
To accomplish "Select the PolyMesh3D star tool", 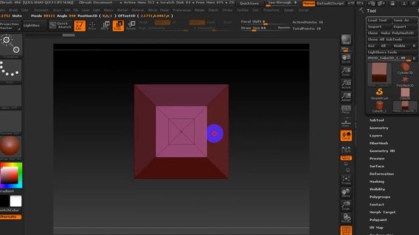I will coord(405,81).
